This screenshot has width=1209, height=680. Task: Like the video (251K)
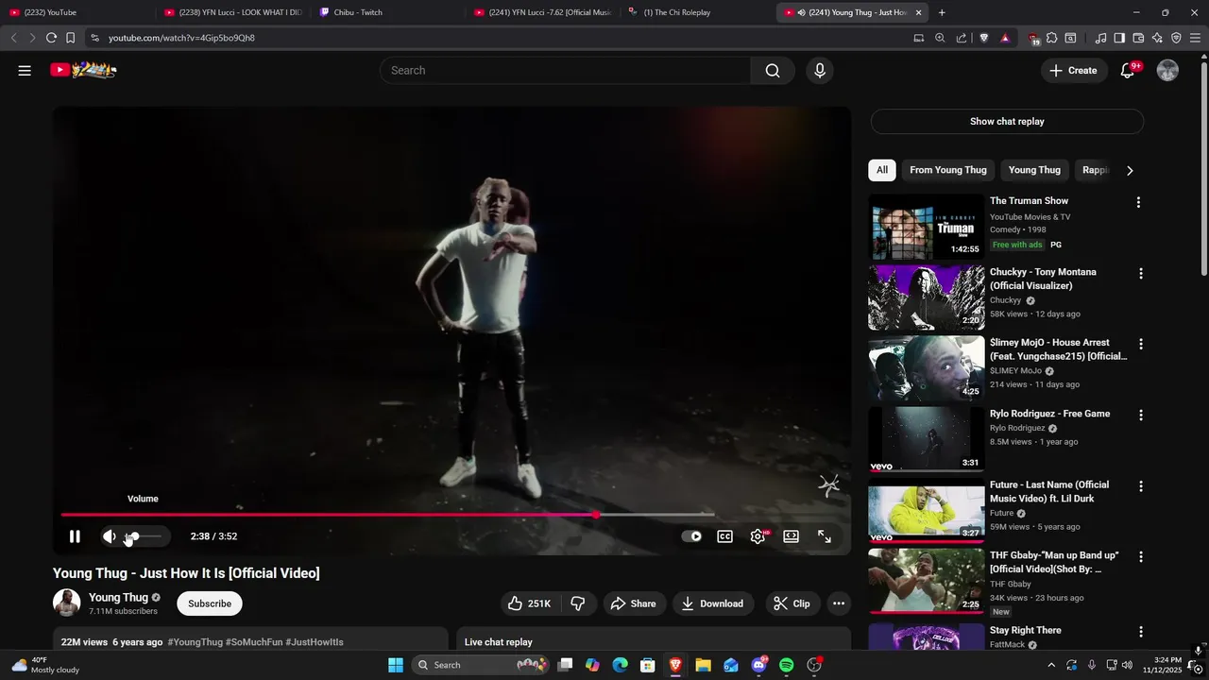tap(529, 603)
